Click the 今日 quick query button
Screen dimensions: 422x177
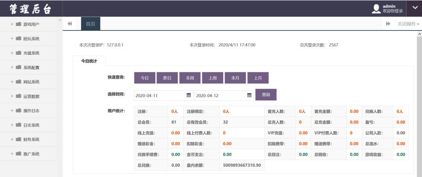145,78
